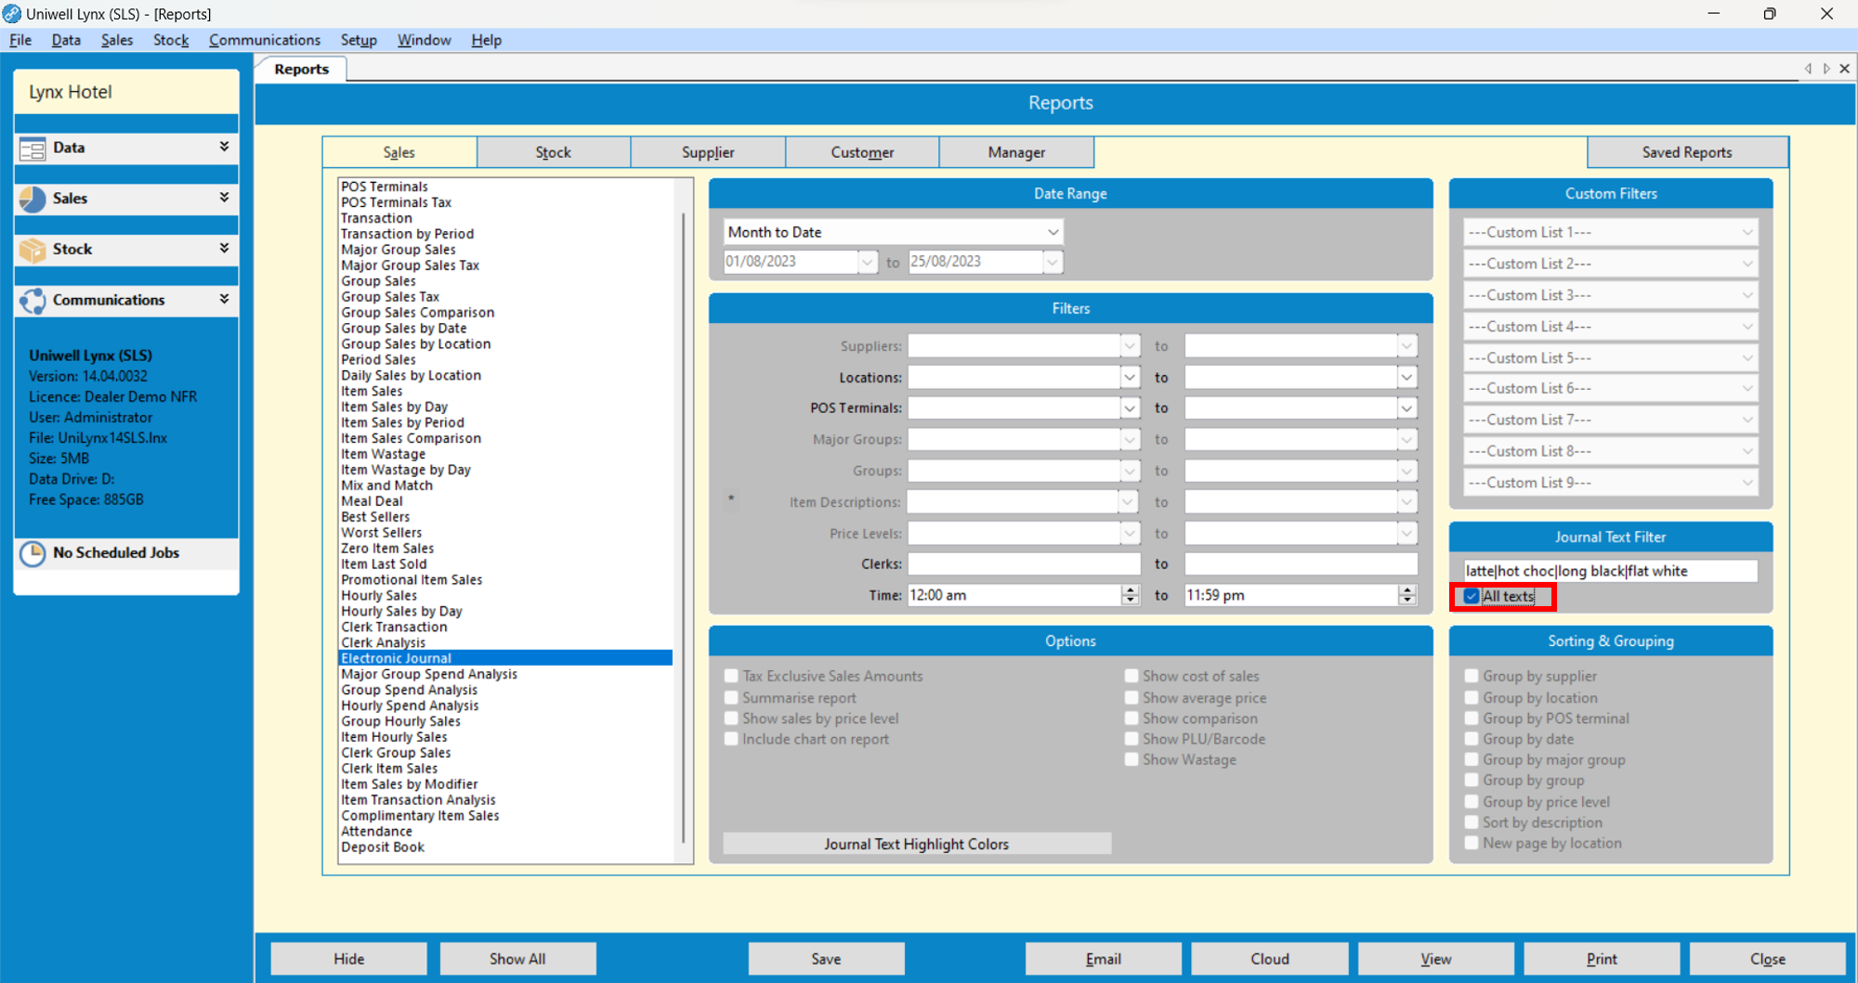
Task: Select the Clerk Analysis report
Action: point(383,642)
